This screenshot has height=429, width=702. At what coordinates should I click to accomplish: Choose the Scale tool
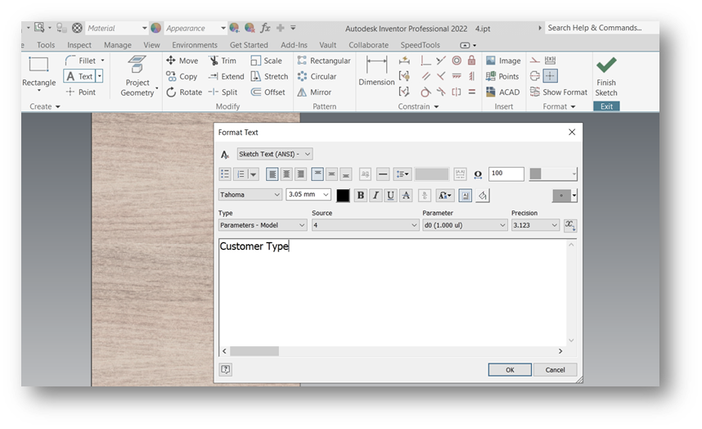(x=266, y=61)
